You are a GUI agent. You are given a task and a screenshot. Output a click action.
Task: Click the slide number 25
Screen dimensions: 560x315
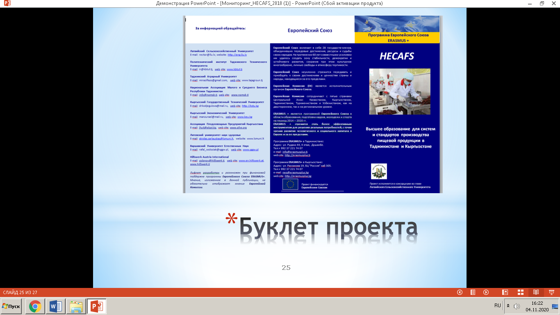286,267
